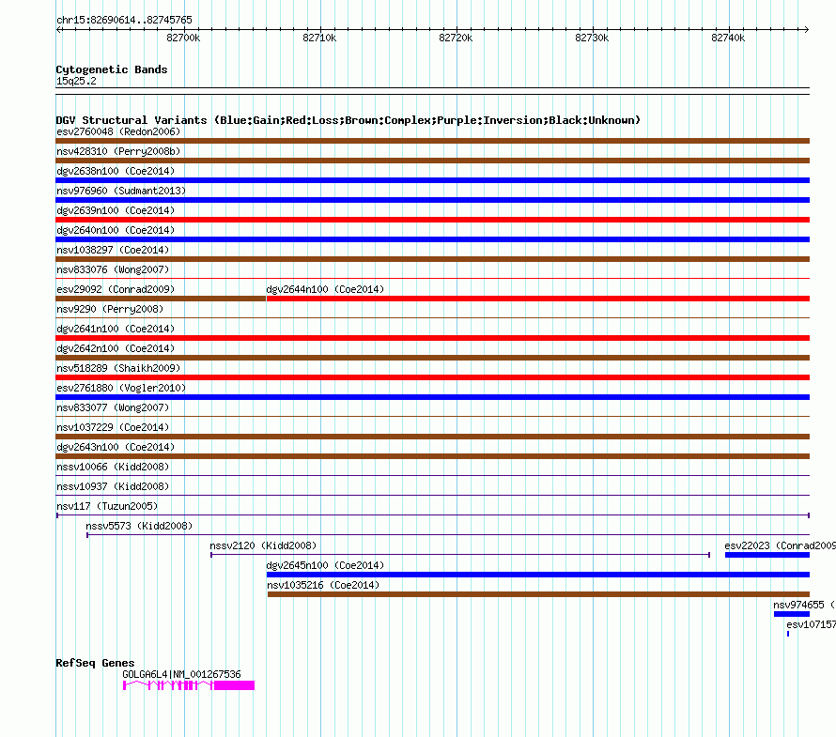The width and height of the screenshot is (836, 737).
Task: Select the nsv428310 (Perry2008b) variant label
Action: pyautogui.click(x=118, y=151)
